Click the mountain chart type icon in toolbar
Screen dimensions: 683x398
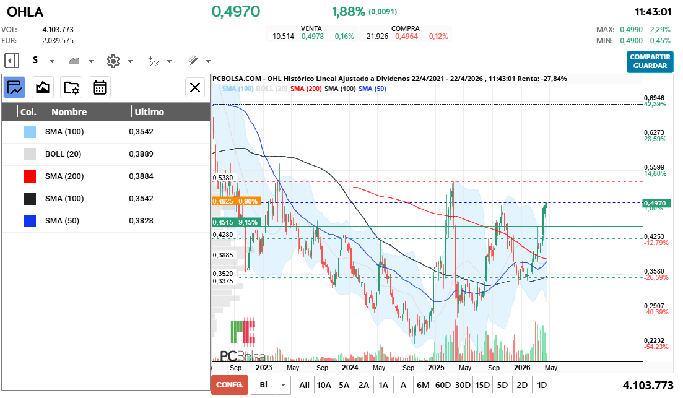pyautogui.click(x=73, y=61)
